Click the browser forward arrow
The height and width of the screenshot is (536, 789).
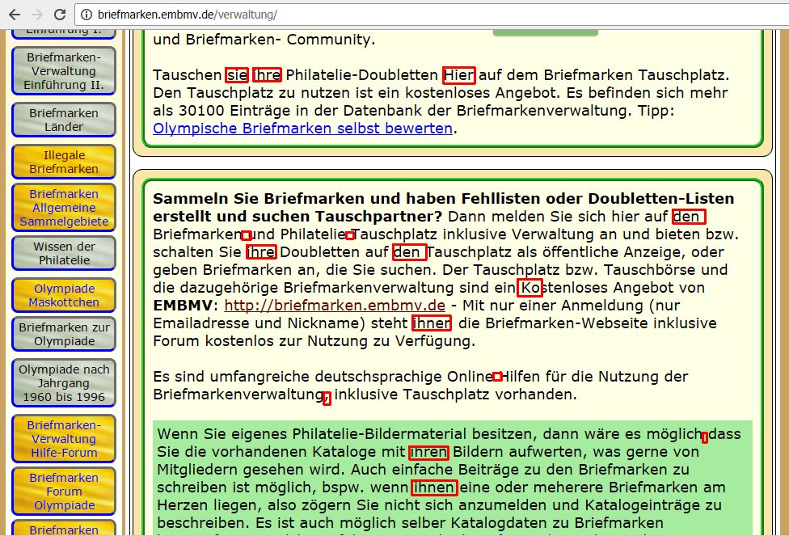pyautogui.click(x=37, y=15)
